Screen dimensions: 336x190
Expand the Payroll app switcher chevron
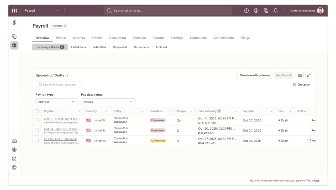pos(57,11)
